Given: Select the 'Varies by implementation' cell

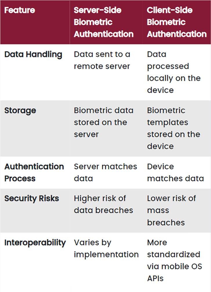Looking at the screenshot, I should point(106,249).
